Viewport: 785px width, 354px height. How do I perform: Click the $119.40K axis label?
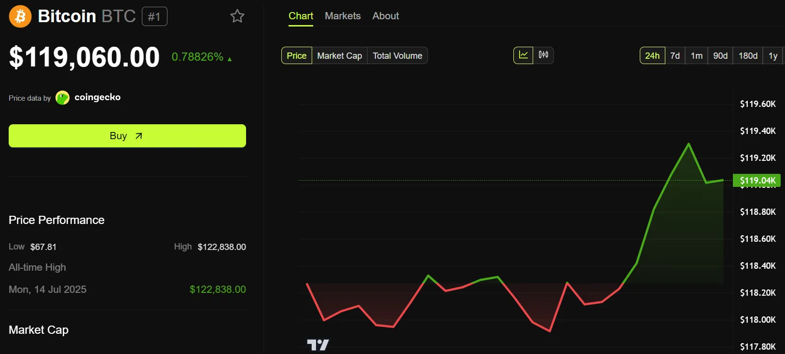(x=758, y=131)
